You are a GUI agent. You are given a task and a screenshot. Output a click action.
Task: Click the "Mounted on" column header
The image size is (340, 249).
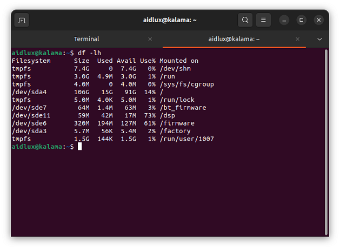tap(179, 61)
